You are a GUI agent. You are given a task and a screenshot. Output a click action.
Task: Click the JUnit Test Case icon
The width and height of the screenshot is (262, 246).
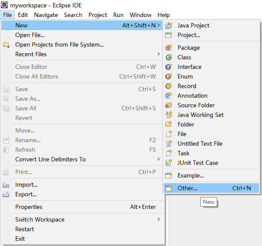[x=168, y=163]
